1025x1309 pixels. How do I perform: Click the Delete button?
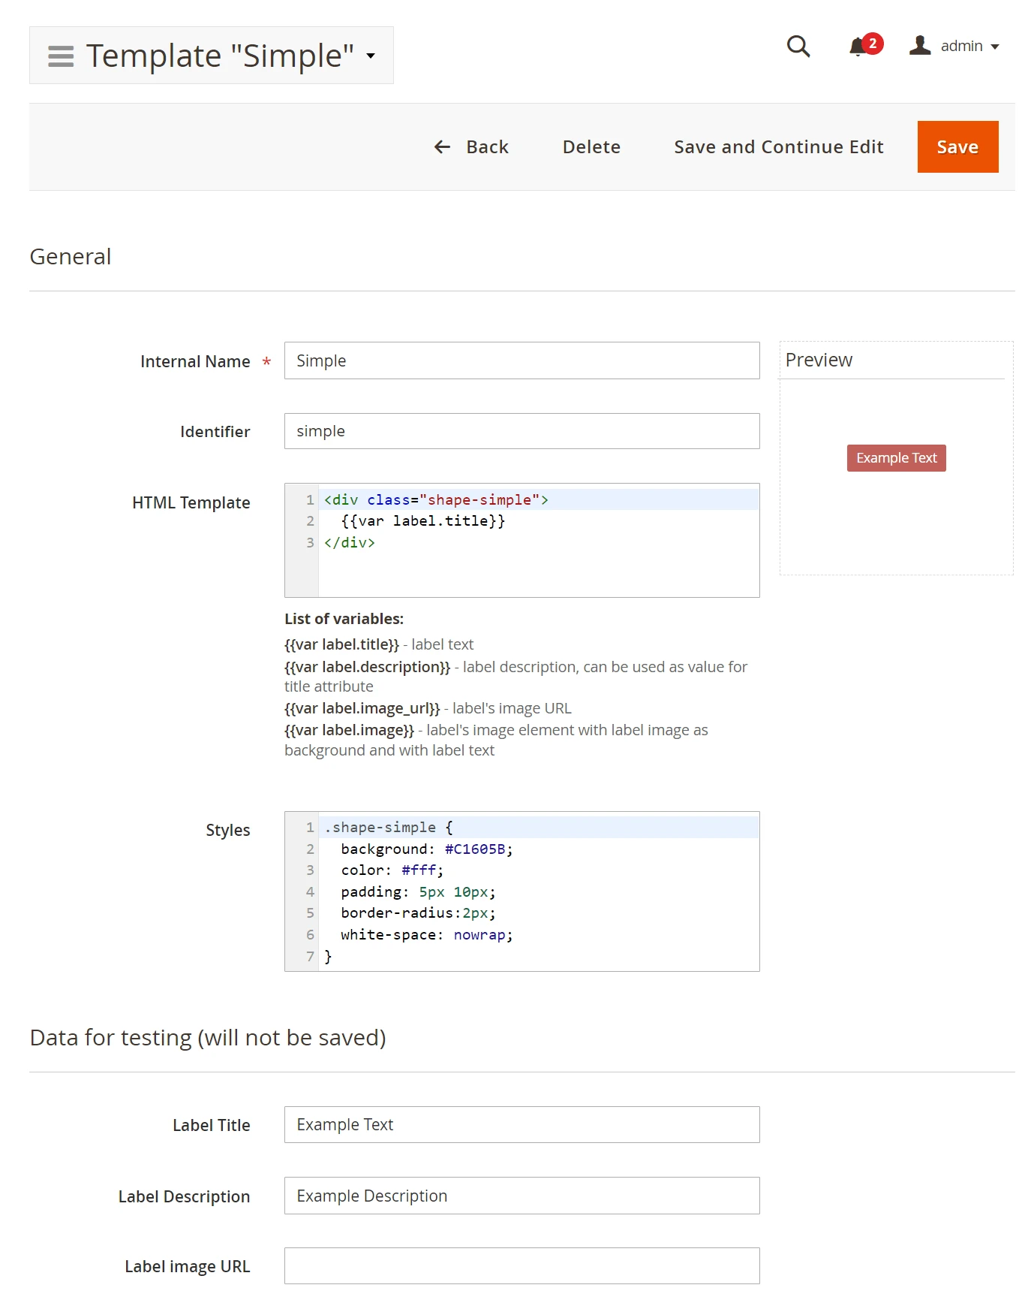(x=591, y=147)
